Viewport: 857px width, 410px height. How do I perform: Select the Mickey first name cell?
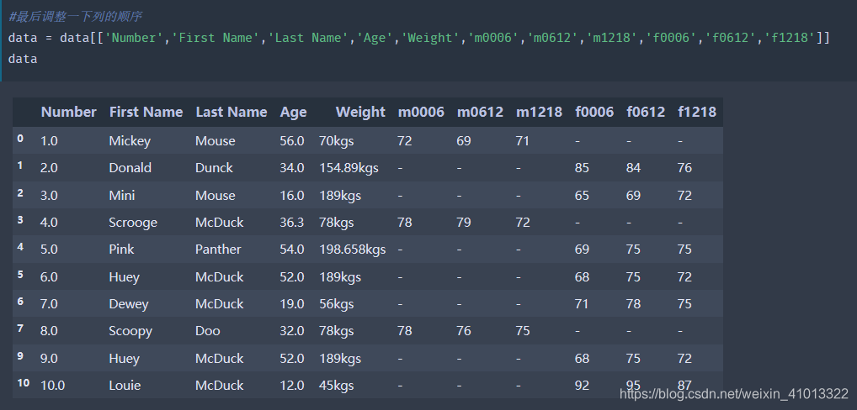click(x=130, y=141)
